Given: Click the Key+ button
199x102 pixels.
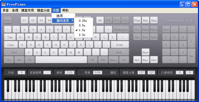Looking at the screenshot, I should point(145,52).
